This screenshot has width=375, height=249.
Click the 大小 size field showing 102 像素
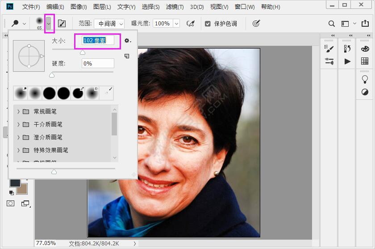[98, 41]
